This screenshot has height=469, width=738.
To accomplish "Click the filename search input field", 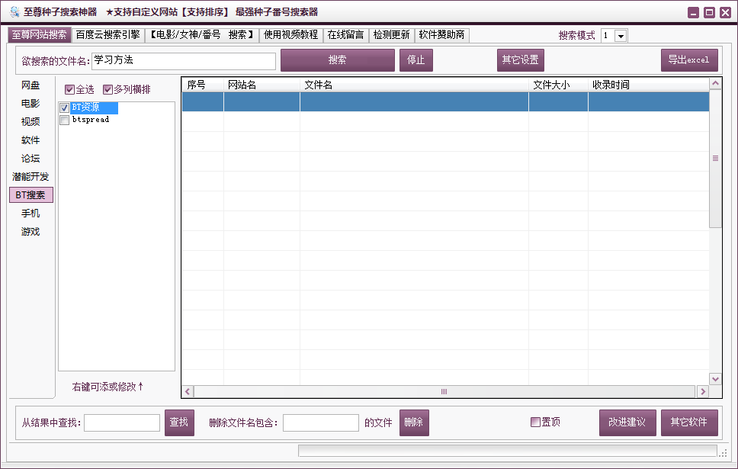I will point(183,60).
